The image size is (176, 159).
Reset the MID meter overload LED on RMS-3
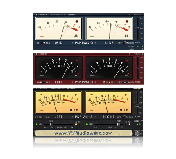point(77,21)
